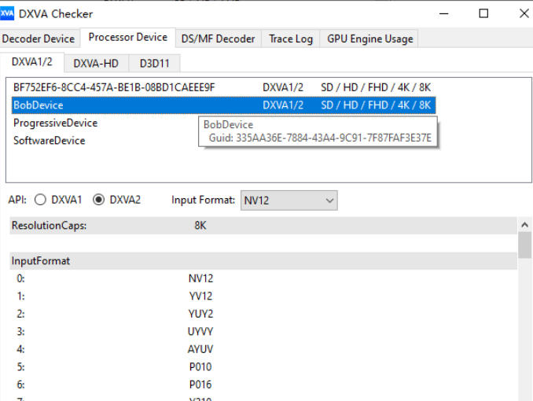Select ProgressiveDevice in the device list

pyautogui.click(x=55, y=123)
